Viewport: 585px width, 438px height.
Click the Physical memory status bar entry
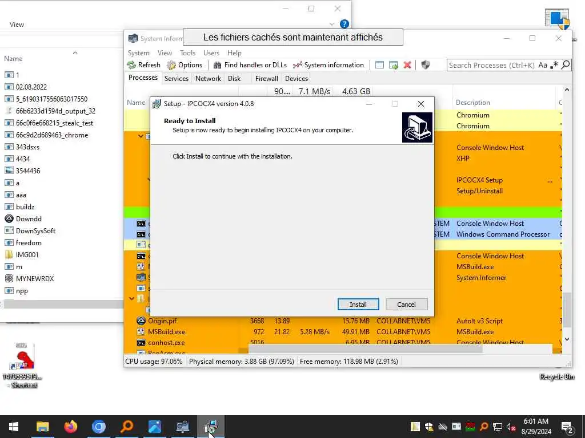[242, 361]
